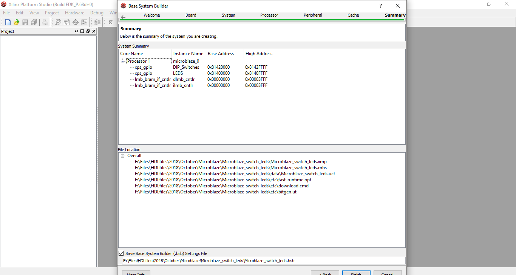Click the microblaze_0 instance name
Screen dimensions: 516x275
pyautogui.click(x=186, y=61)
